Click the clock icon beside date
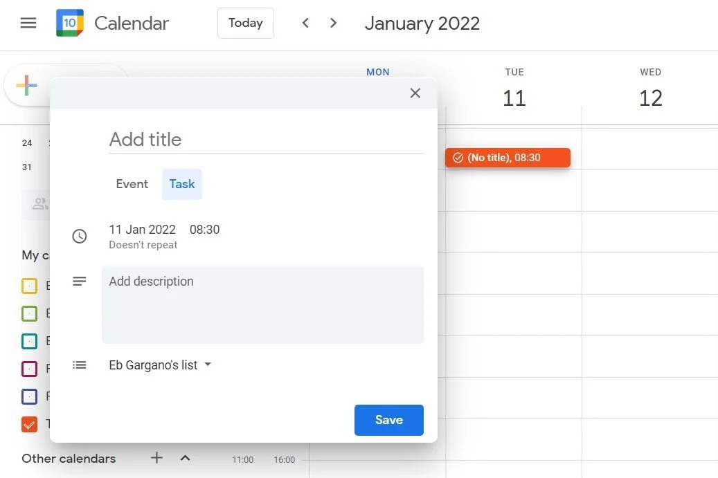This screenshot has width=718, height=478. coord(80,237)
